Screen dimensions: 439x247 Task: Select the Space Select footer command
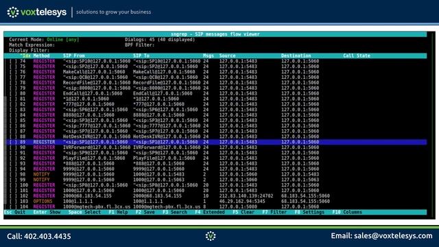(84, 212)
